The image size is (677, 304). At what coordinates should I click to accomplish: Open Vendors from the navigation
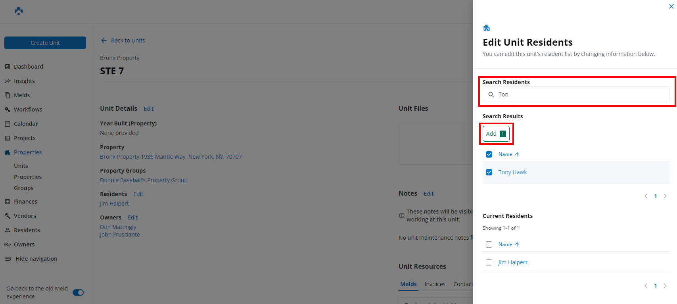[x=25, y=216]
